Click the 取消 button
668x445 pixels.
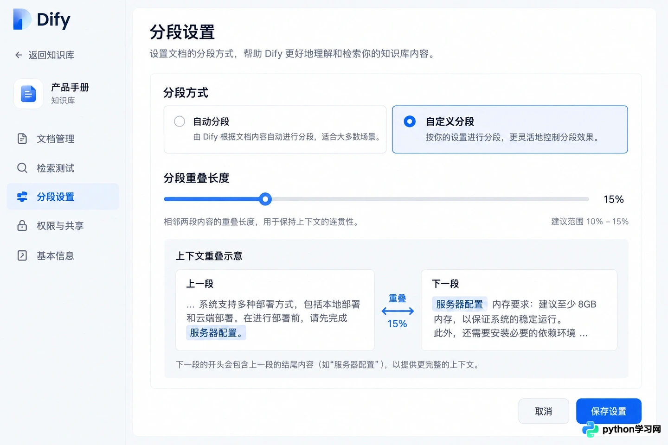click(544, 411)
